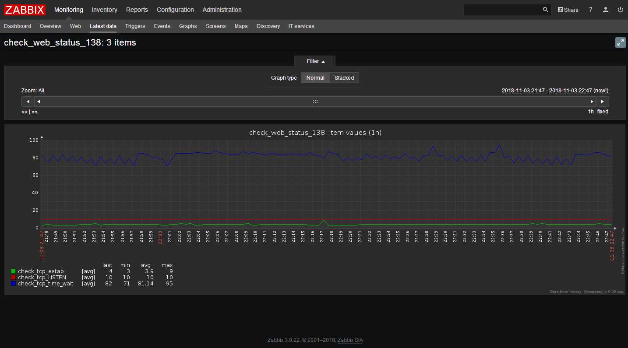Open the Reports menu
628x348 pixels.
click(x=137, y=10)
